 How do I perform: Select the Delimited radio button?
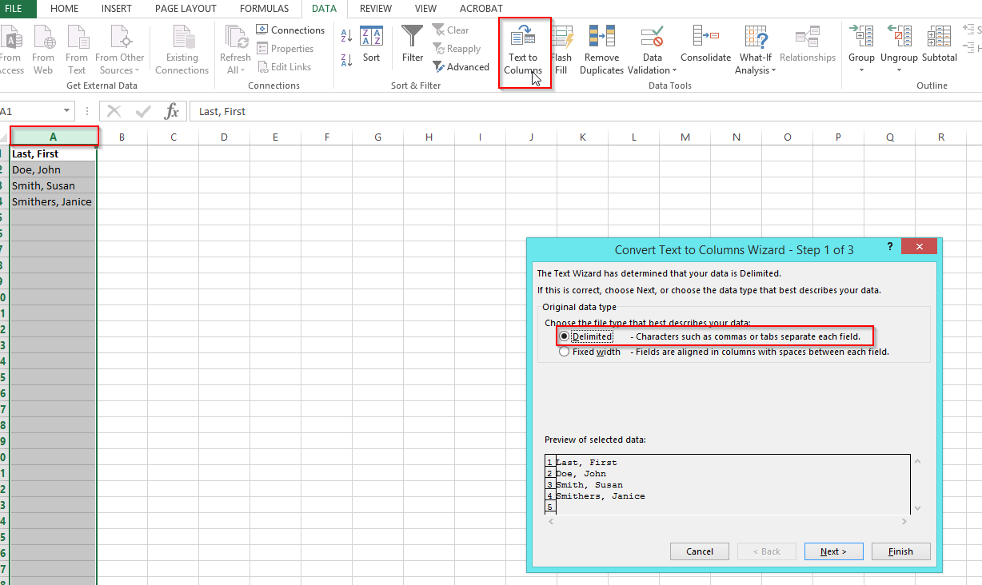564,336
